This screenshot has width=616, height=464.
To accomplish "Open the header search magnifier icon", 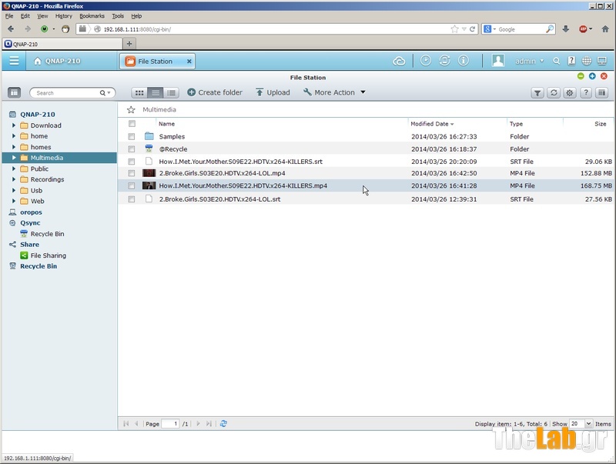I will point(556,61).
